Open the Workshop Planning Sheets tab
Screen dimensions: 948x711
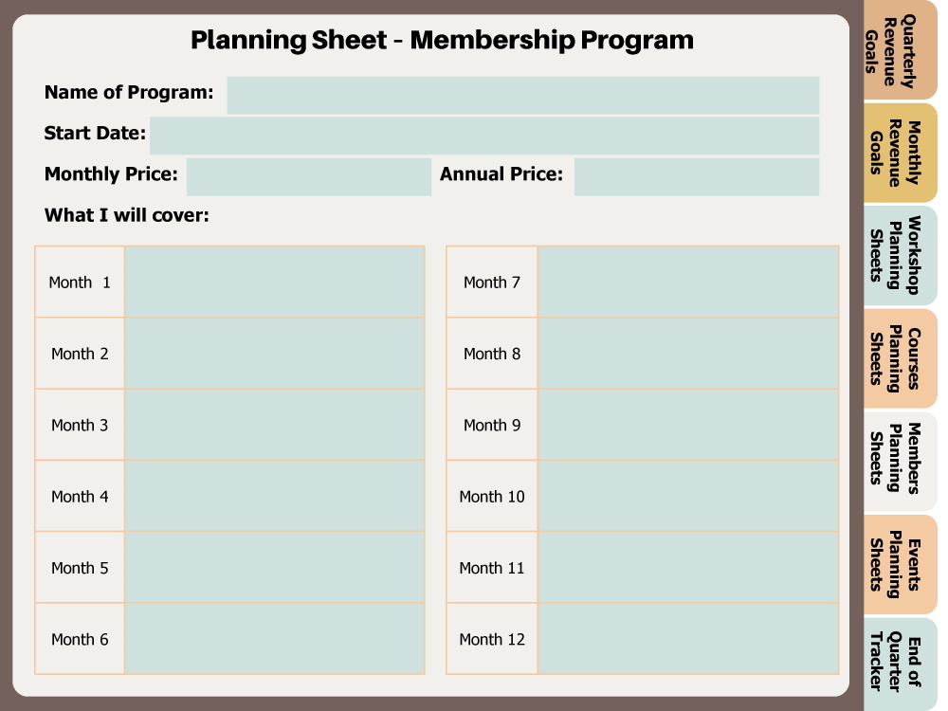[x=899, y=255]
